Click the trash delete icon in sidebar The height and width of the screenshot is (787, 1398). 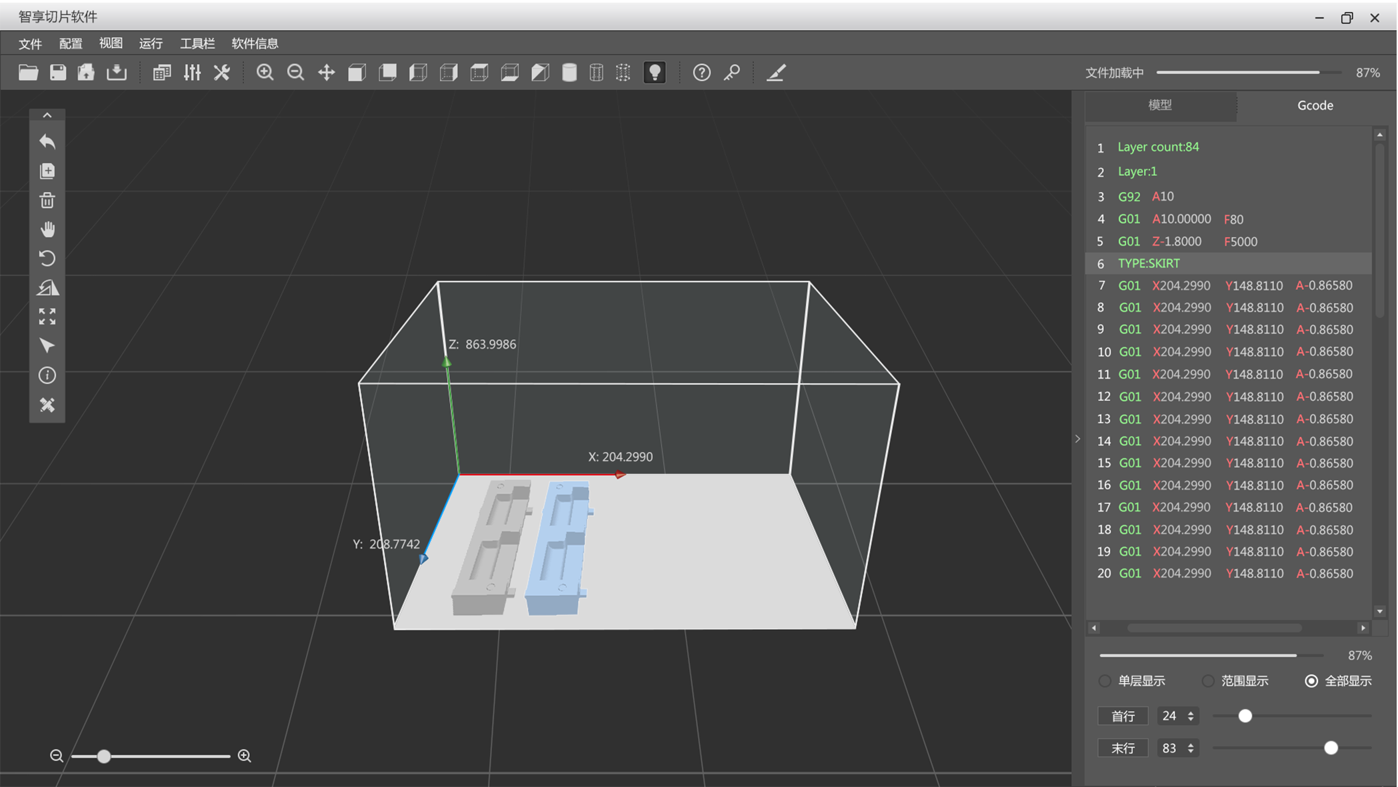tap(47, 200)
